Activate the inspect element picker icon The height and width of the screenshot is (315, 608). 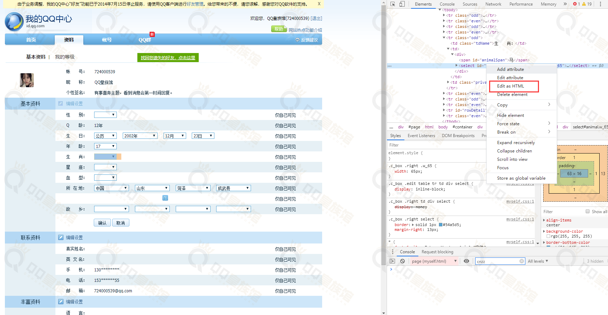tap(393, 4)
